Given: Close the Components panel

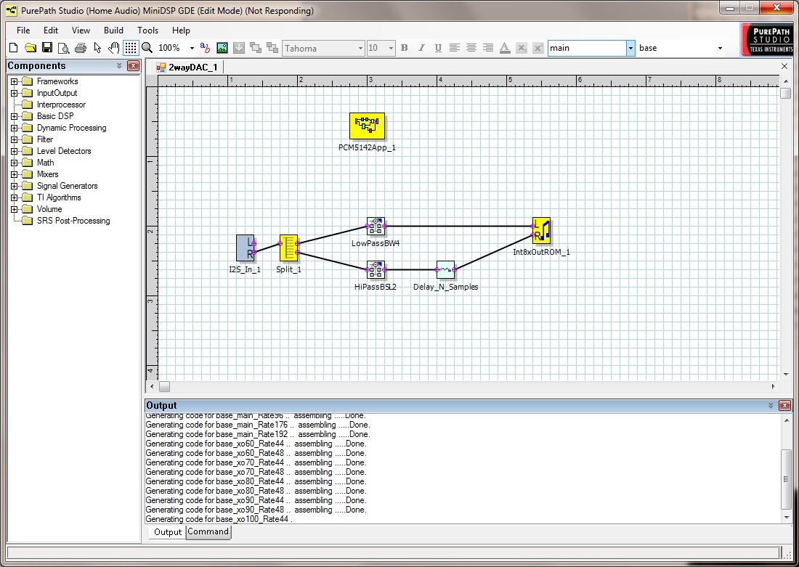Looking at the screenshot, I should pyautogui.click(x=133, y=66).
